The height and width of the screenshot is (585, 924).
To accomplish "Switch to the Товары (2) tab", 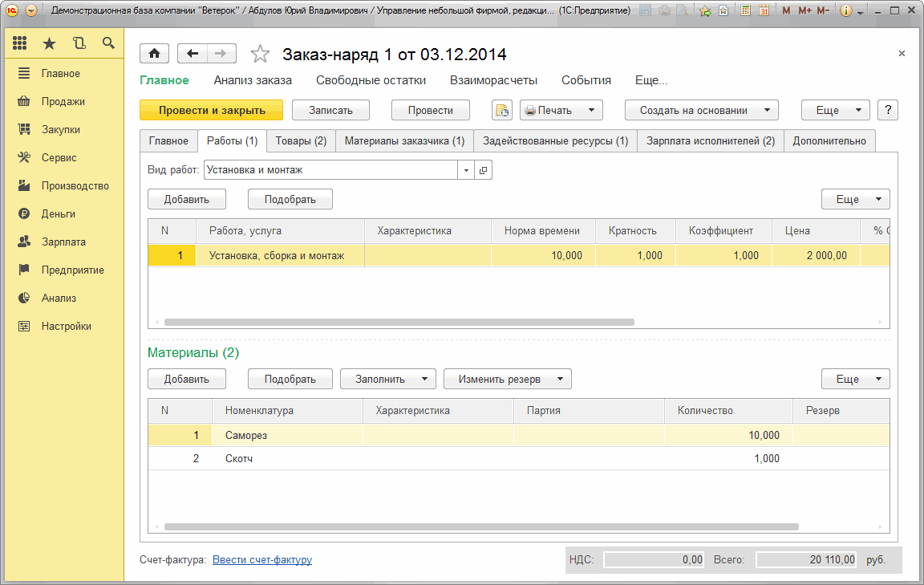I will point(301,140).
